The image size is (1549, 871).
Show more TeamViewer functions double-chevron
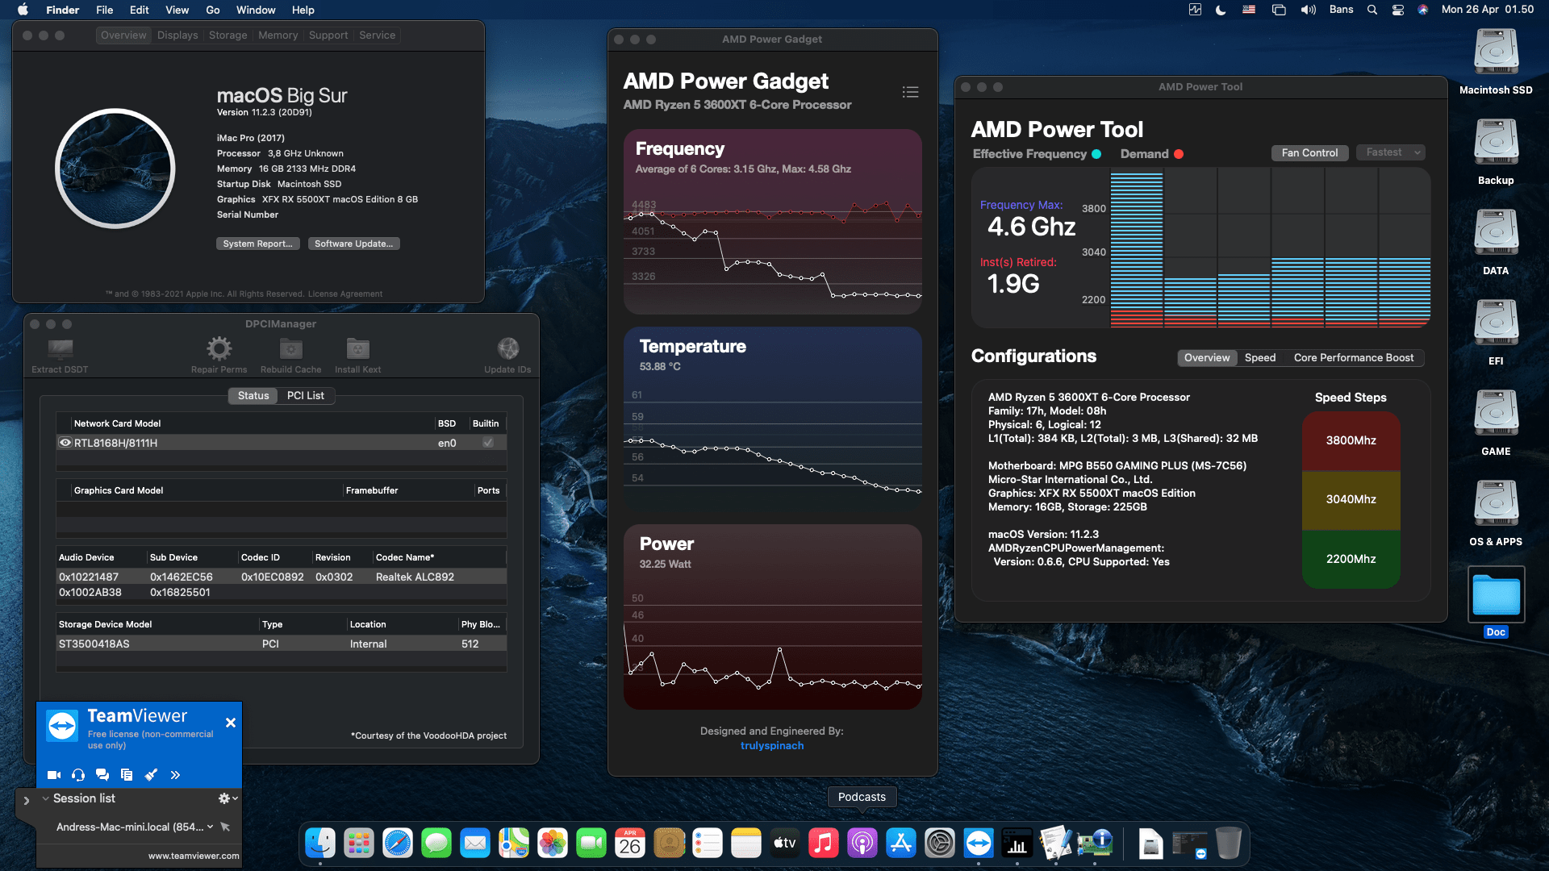(175, 775)
